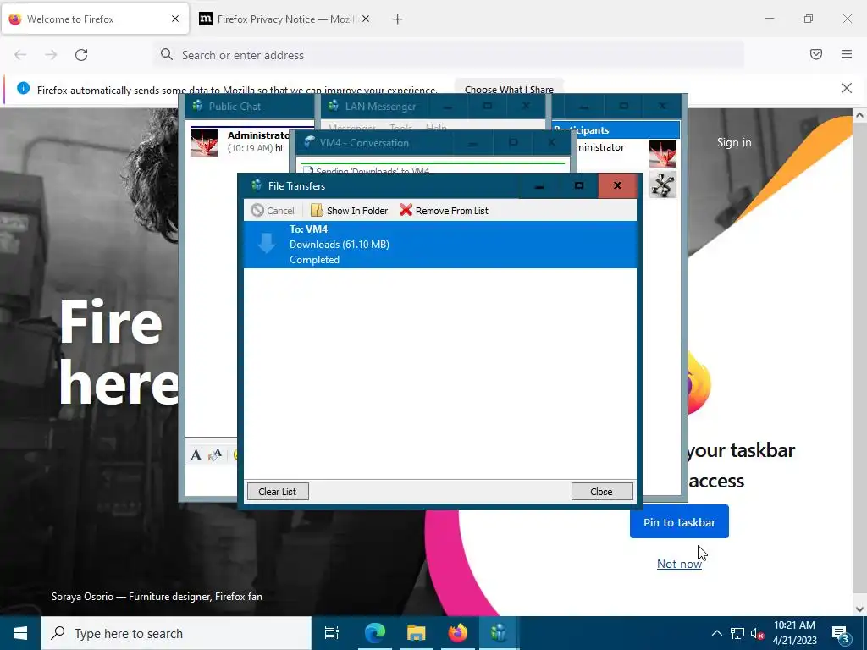Click the second participant's molecule avatar

[662, 184]
